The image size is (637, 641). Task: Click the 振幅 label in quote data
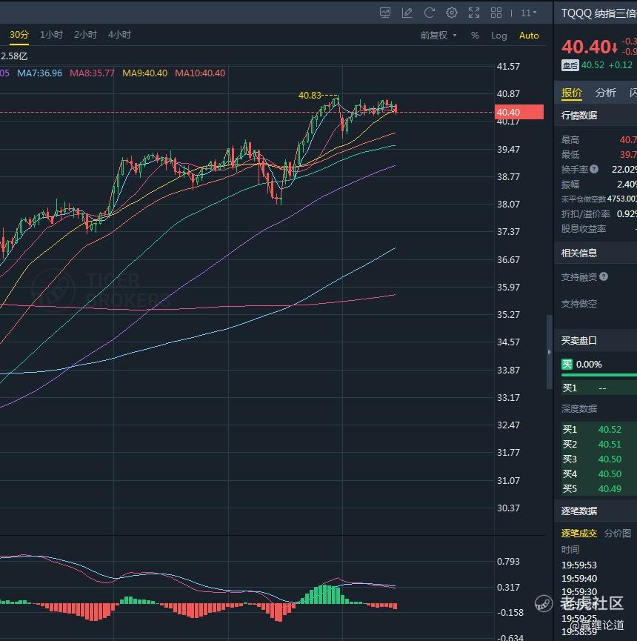click(570, 185)
